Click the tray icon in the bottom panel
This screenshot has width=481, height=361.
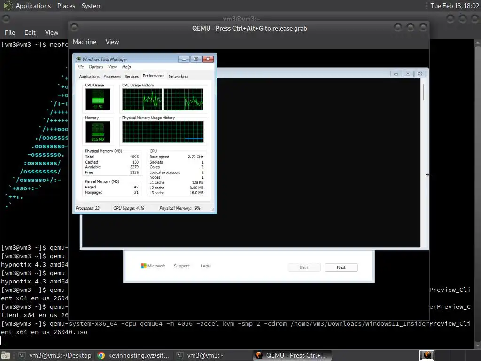(427, 355)
